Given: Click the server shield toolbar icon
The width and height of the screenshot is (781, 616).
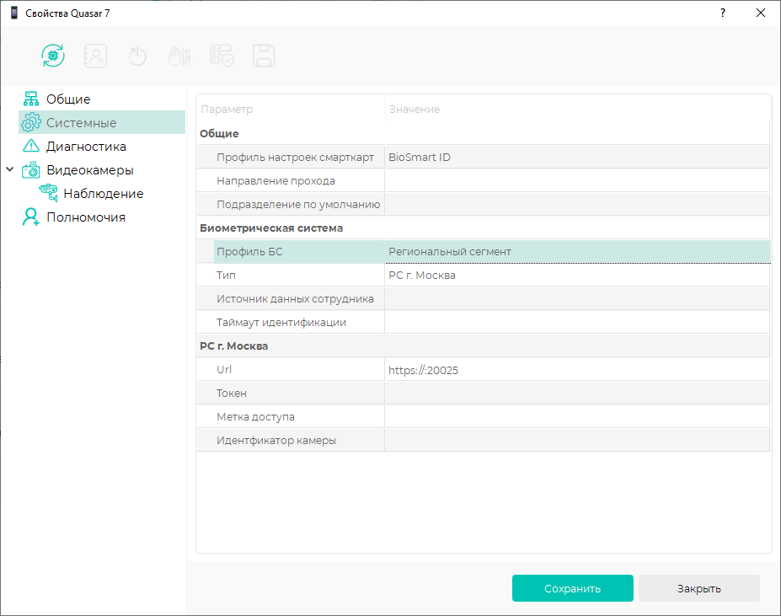Looking at the screenshot, I should tap(222, 56).
